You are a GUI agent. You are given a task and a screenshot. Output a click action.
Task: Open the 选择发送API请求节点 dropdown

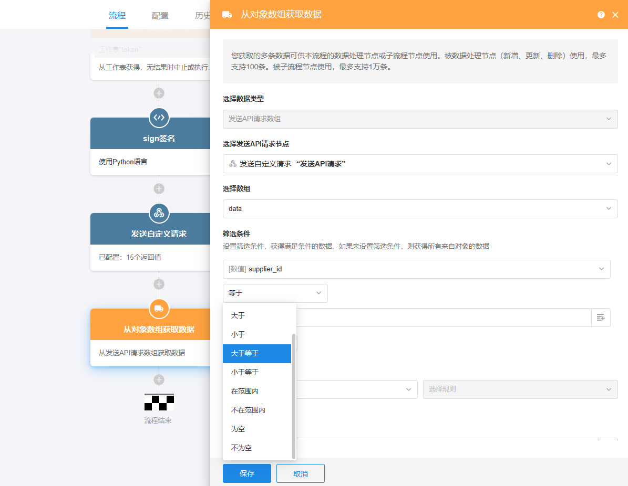pos(420,164)
